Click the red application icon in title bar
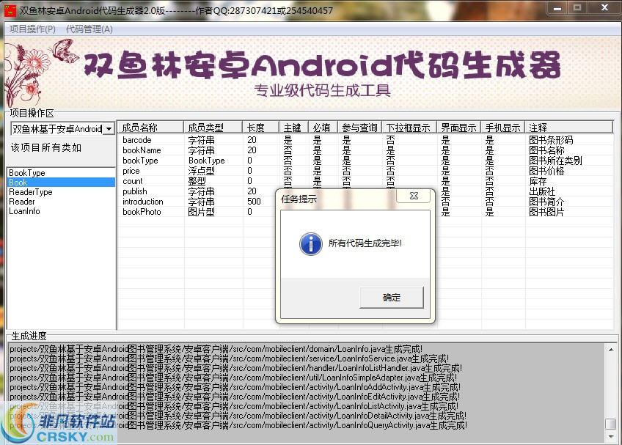 pyautogui.click(x=10, y=10)
